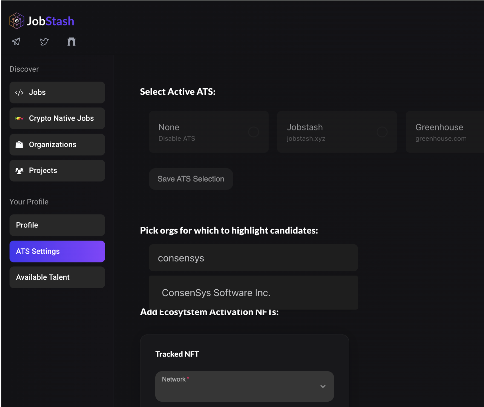The width and height of the screenshot is (484, 407).
Task: Click the JobStash logo
Action: [x=42, y=21]
